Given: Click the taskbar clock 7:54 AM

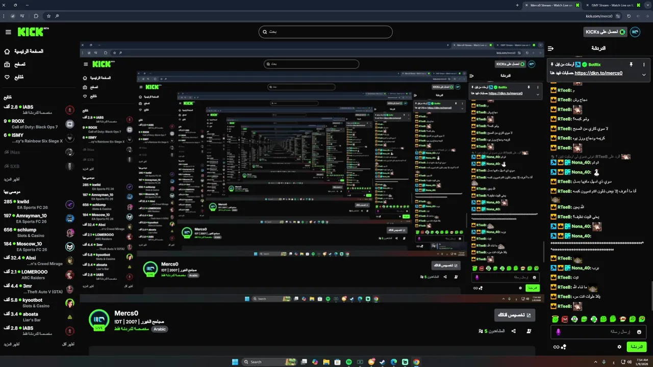Looking at the screenshot, I should tap(642, 362).
